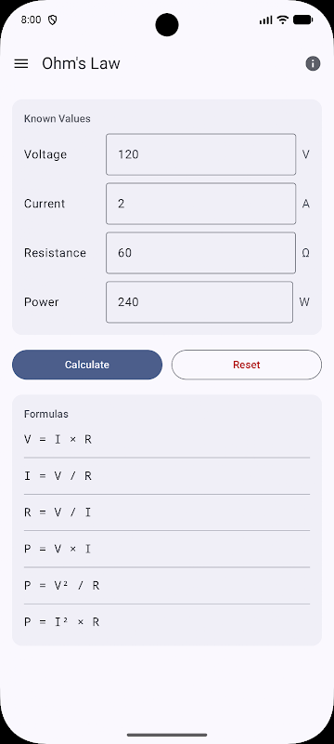
Task: Click the Reset button
Action: coord(247,365)
